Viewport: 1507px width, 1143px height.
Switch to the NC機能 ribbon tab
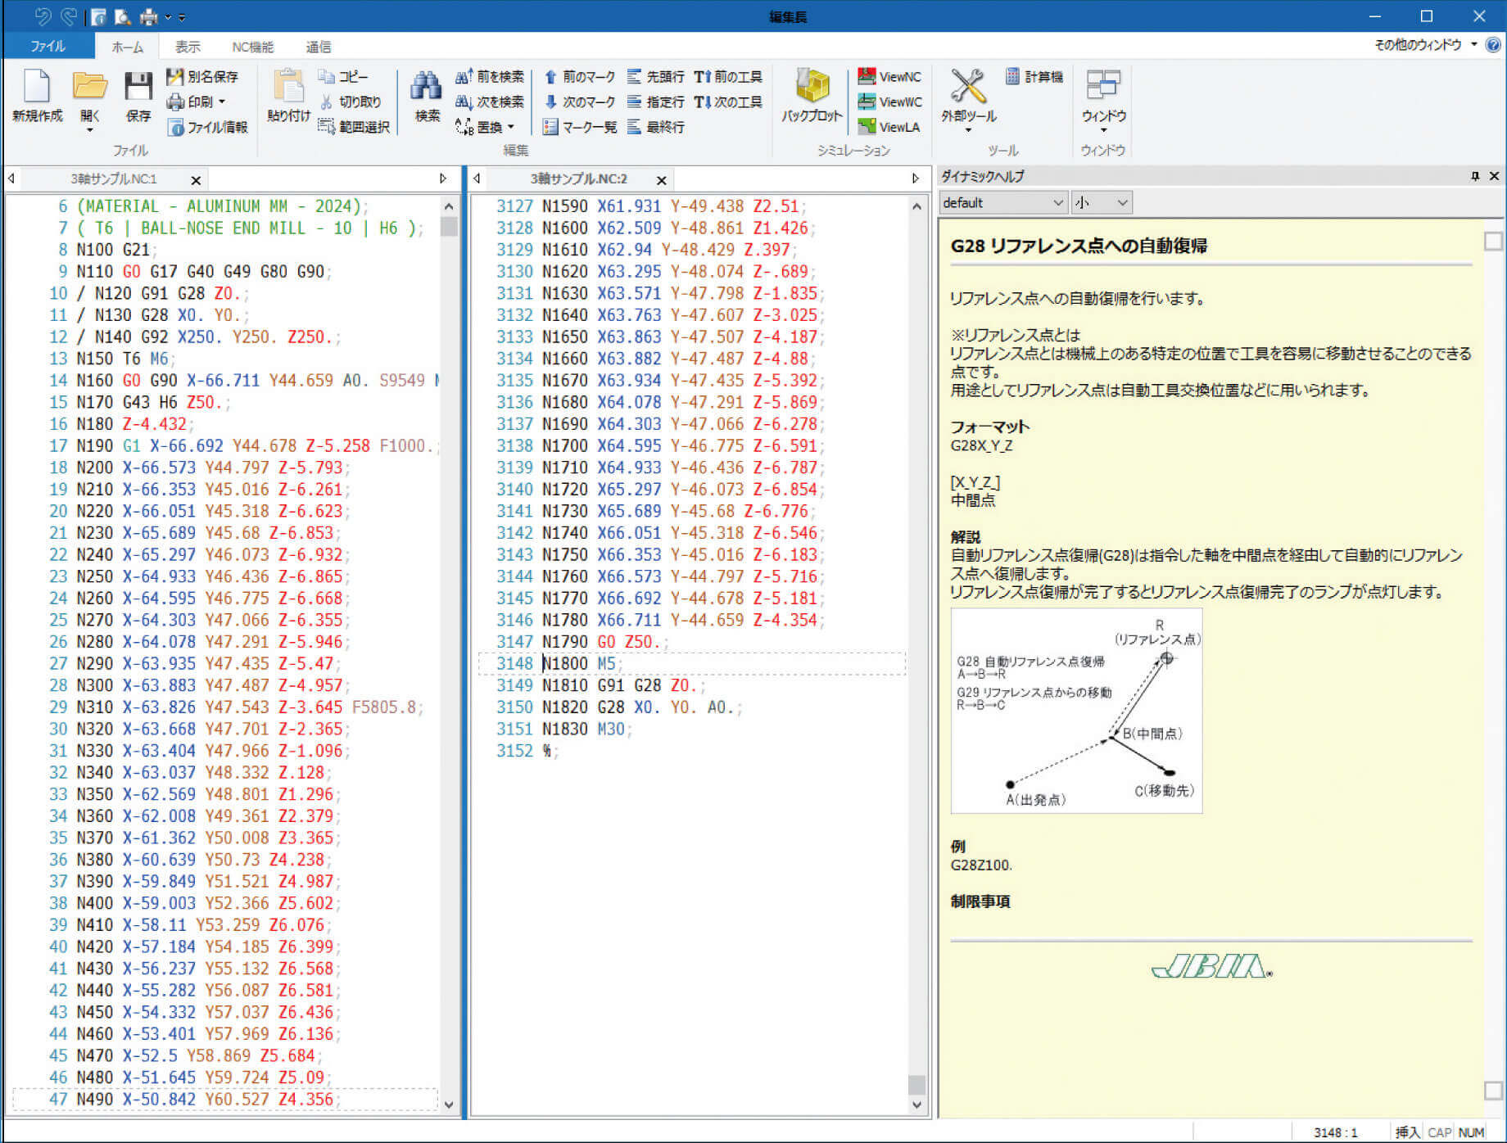[x=252, y=47]
